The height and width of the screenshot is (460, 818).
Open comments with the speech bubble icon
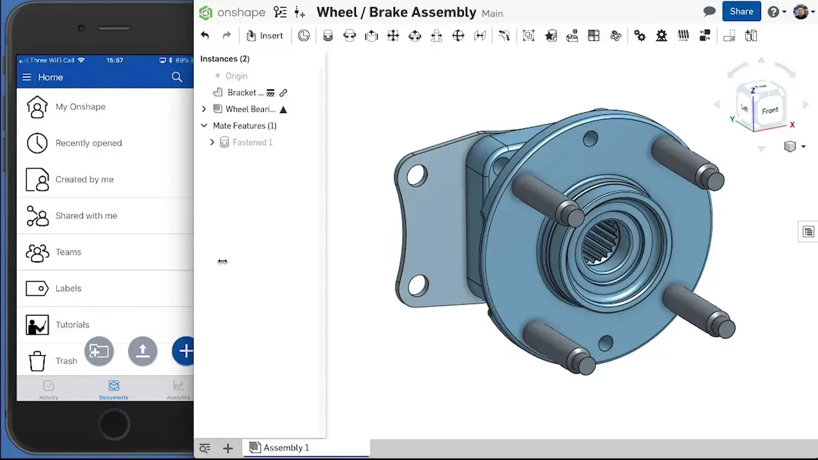(709, 11)
